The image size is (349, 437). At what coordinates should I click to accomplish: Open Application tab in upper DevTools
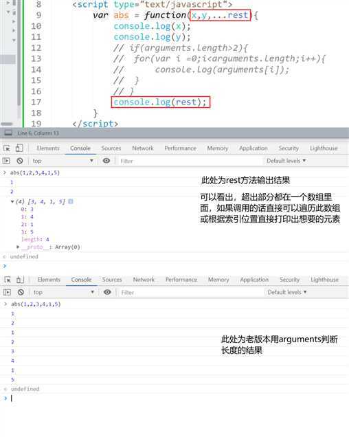[253, 148]
